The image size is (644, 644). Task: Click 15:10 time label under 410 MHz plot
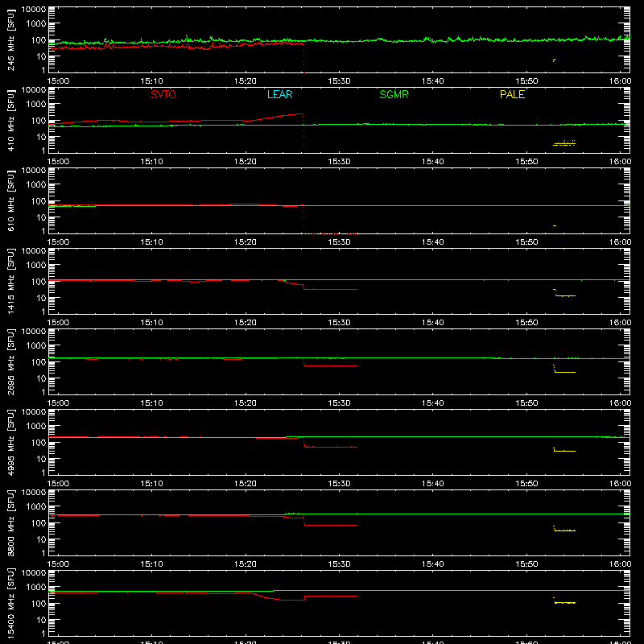152,162
